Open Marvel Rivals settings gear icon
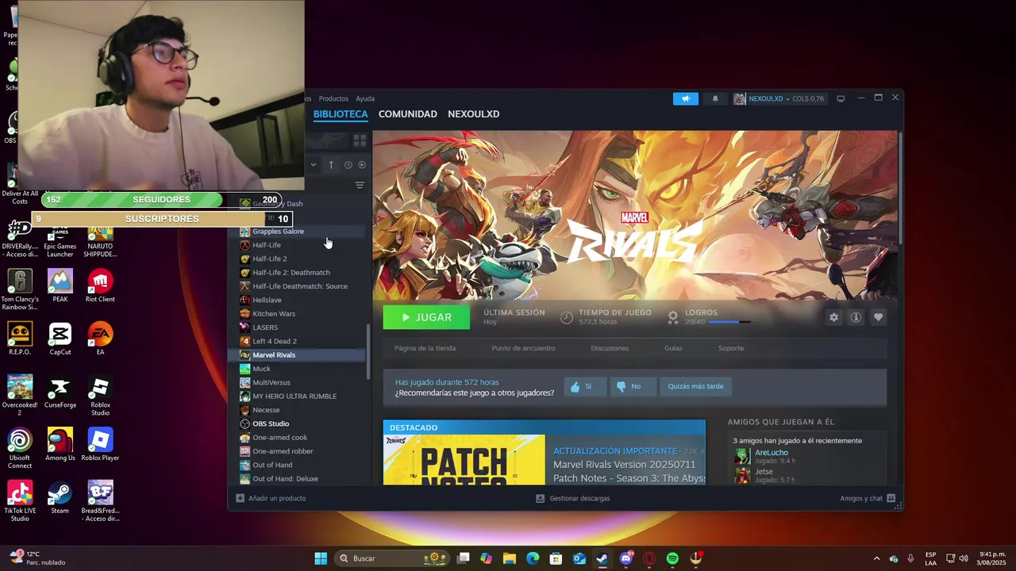Image resolution: width=1016 pixels, height=571 pixels. [833, 317]
